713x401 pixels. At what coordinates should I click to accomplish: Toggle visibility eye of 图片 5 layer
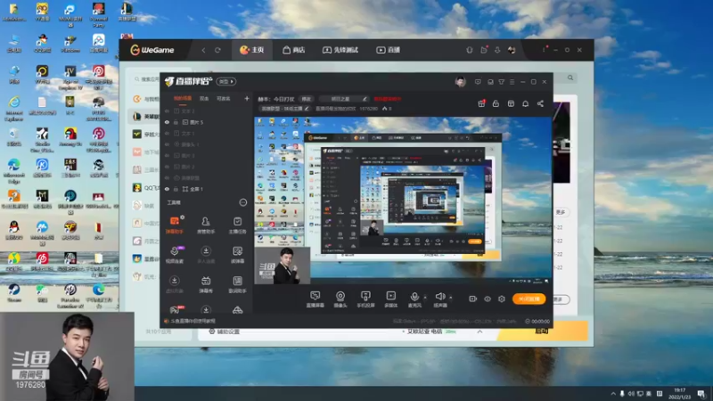click(x=167, y=122)
